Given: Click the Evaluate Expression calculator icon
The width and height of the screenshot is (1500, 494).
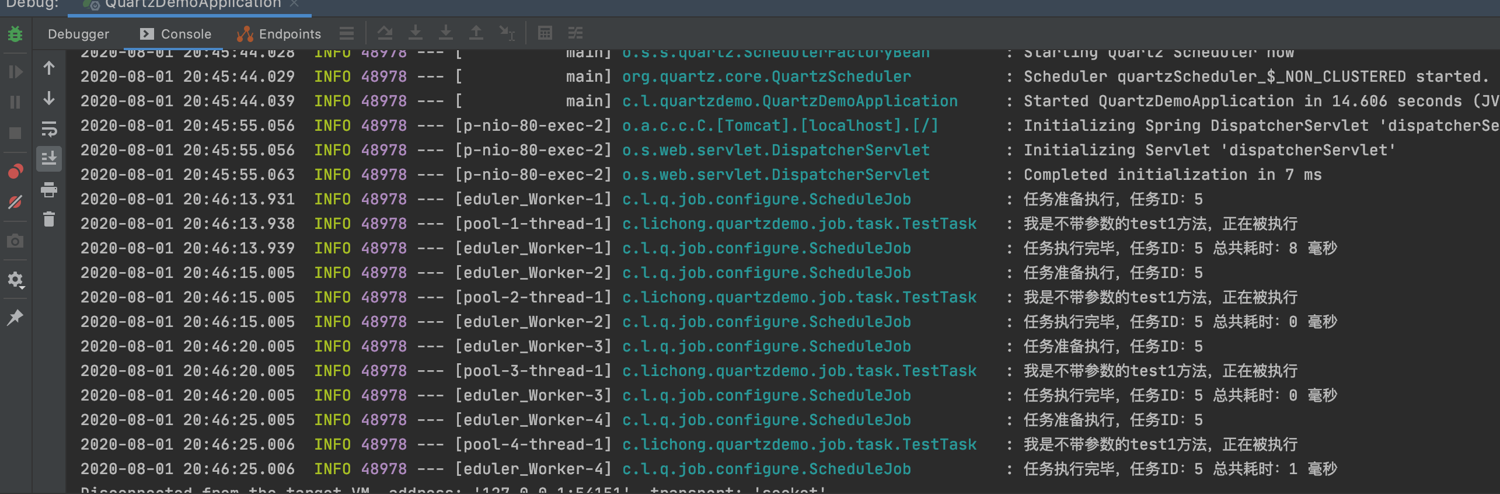Looking at the screenshot, I should 545,33.
